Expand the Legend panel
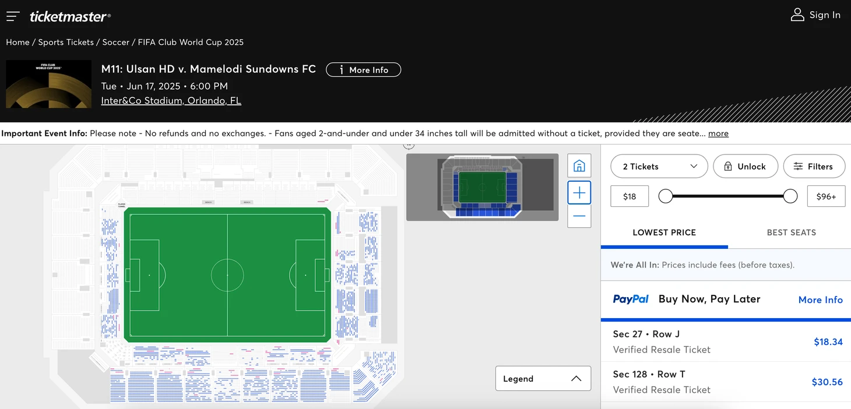Image resolution: width=851 pixels, height=409 pixels. pyautogui.click(x=543, y=379)
